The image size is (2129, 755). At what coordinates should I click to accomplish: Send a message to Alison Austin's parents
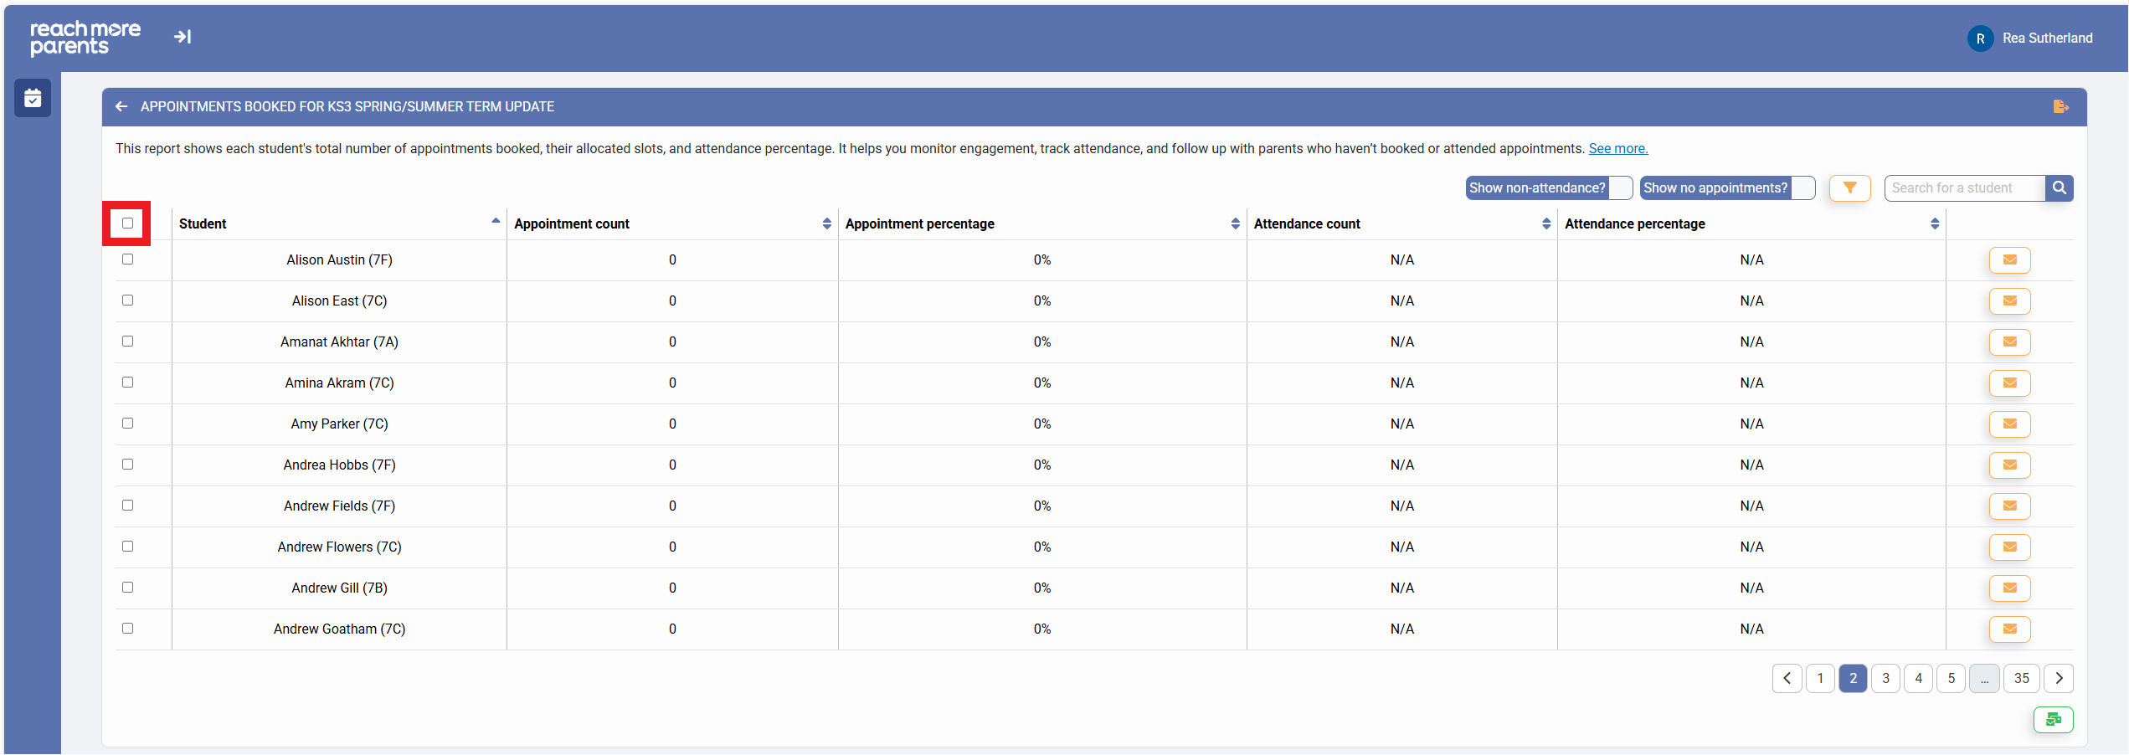2009,260
